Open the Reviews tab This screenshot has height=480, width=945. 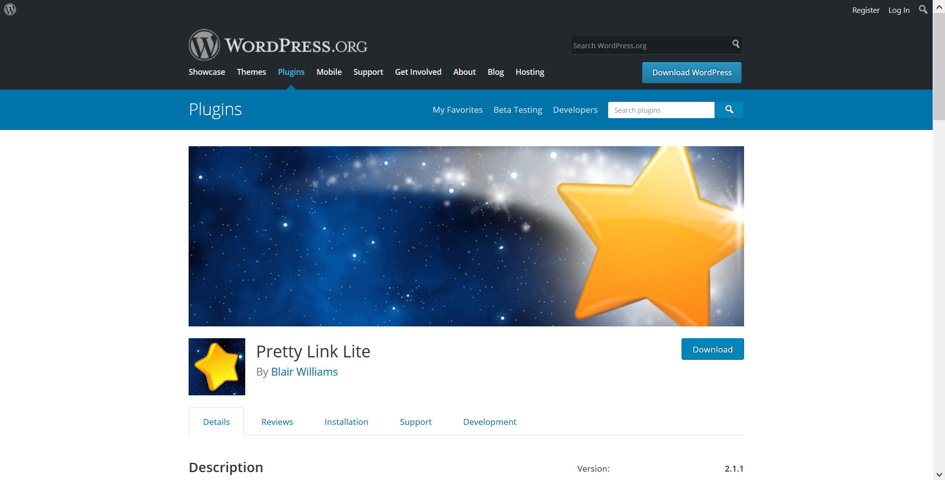point(277,422)
